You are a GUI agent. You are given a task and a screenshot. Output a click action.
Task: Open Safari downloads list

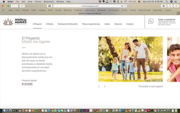[x=164, y=6]
